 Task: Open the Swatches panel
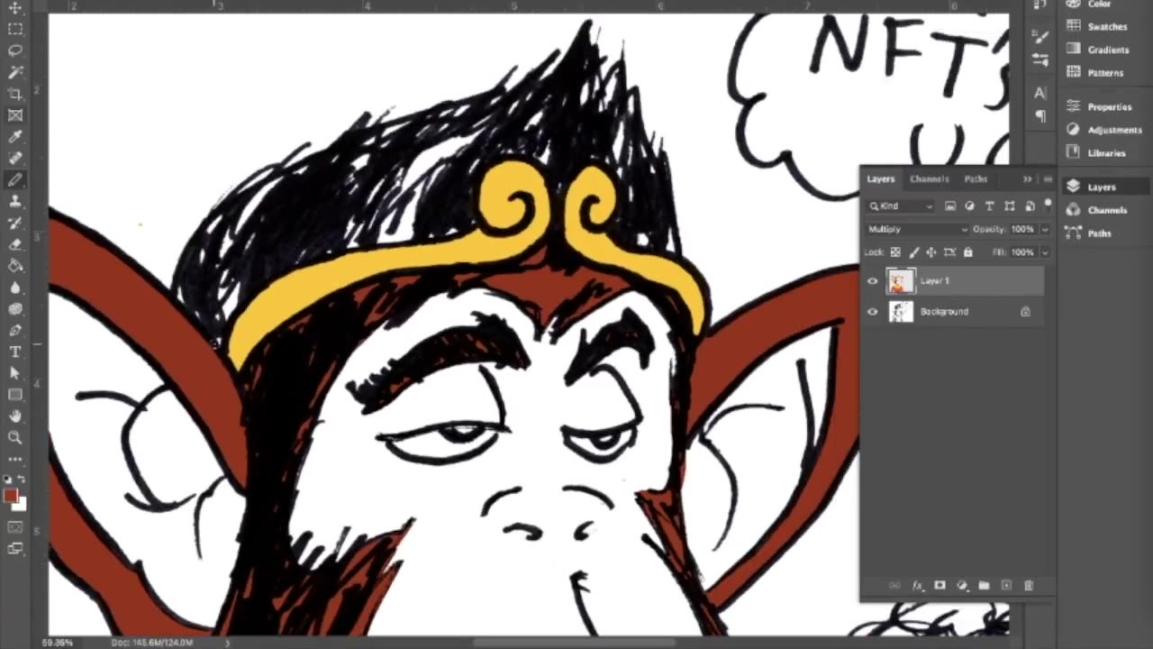(x=1099, y=27)
